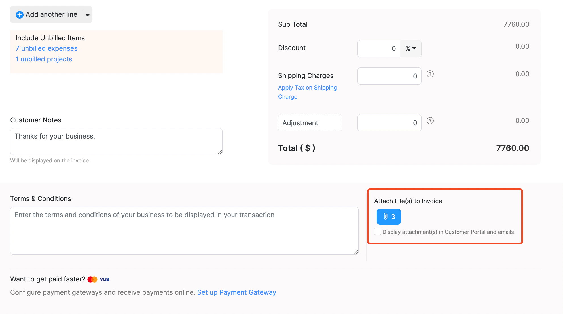Open the discount type percent dropdown

(410, 49)
